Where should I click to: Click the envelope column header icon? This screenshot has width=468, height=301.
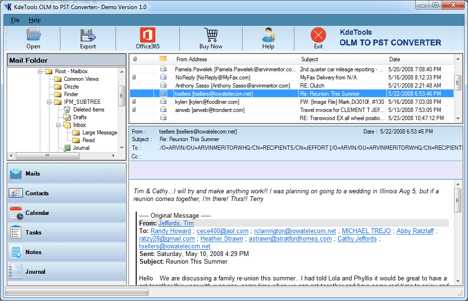click(x=163, y=59)
